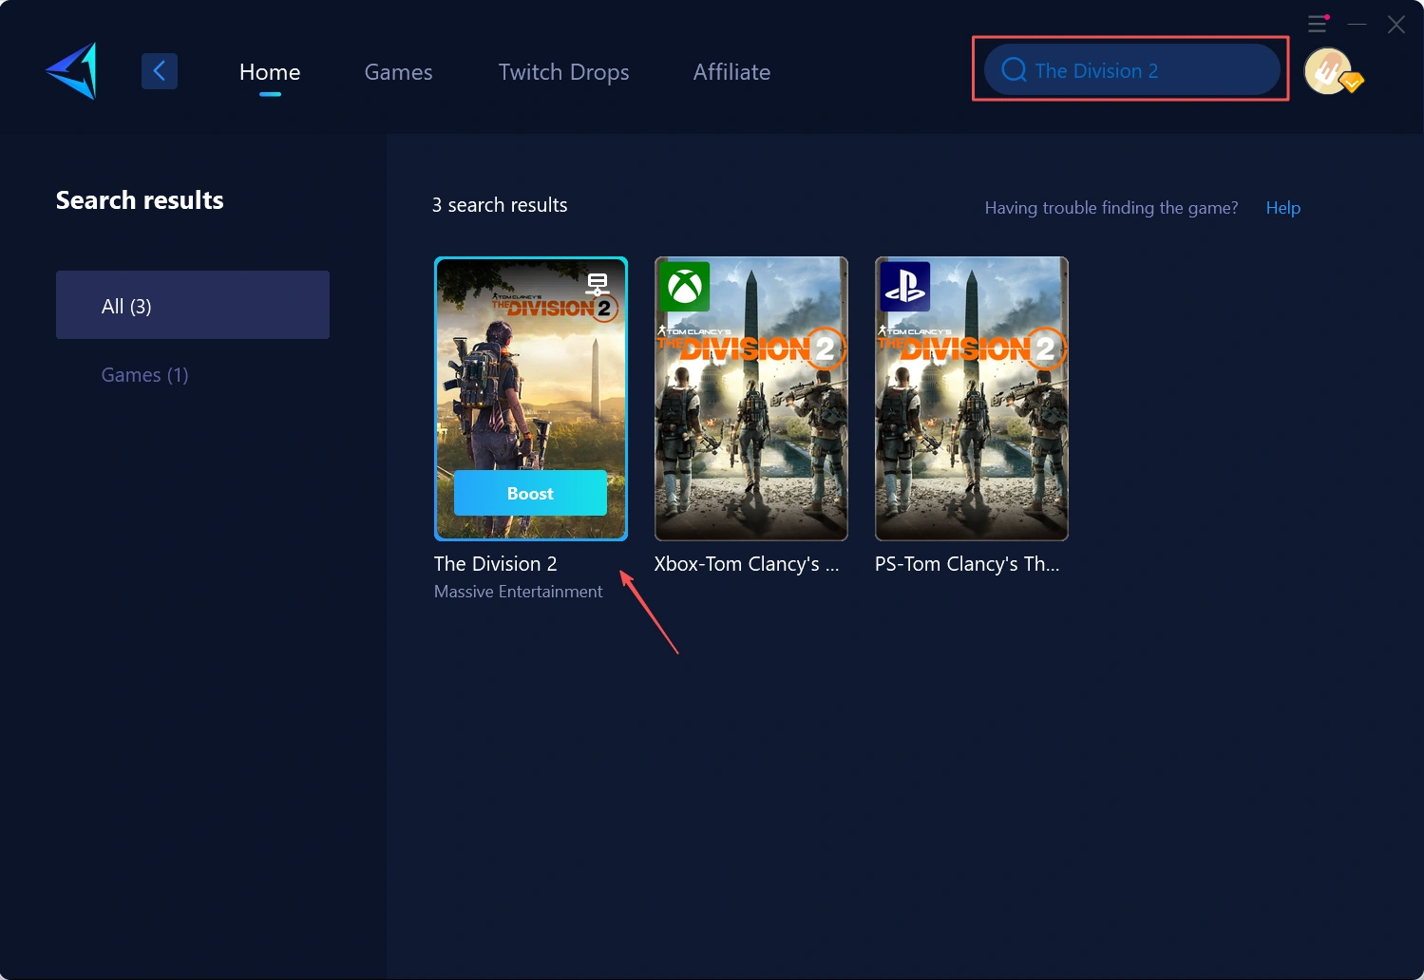Click the Boost button on The Division 2
This screenshot has width=1424, height=980.
coord(530,493)
